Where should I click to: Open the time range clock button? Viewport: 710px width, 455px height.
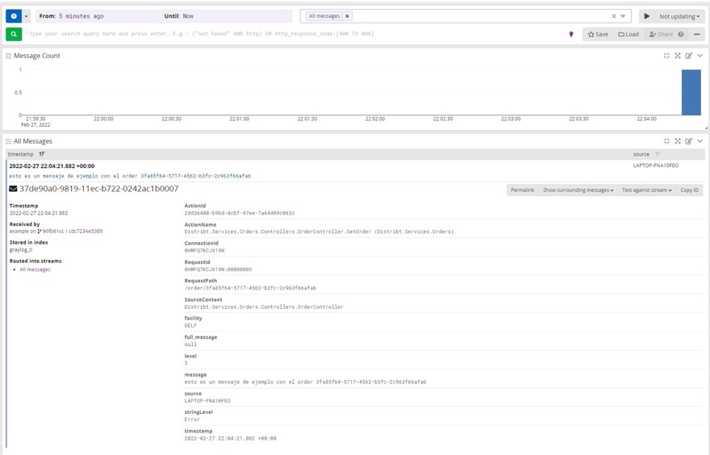coord(14,16)
